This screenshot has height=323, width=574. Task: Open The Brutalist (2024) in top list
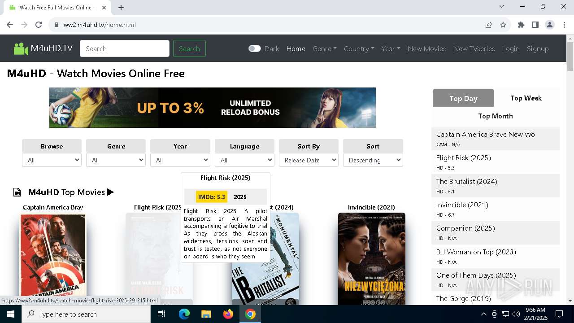point(466,181)
